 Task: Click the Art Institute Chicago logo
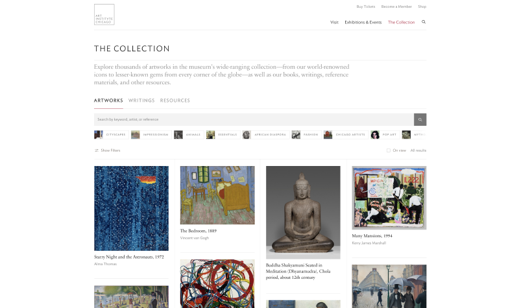(x=104, y=14)
